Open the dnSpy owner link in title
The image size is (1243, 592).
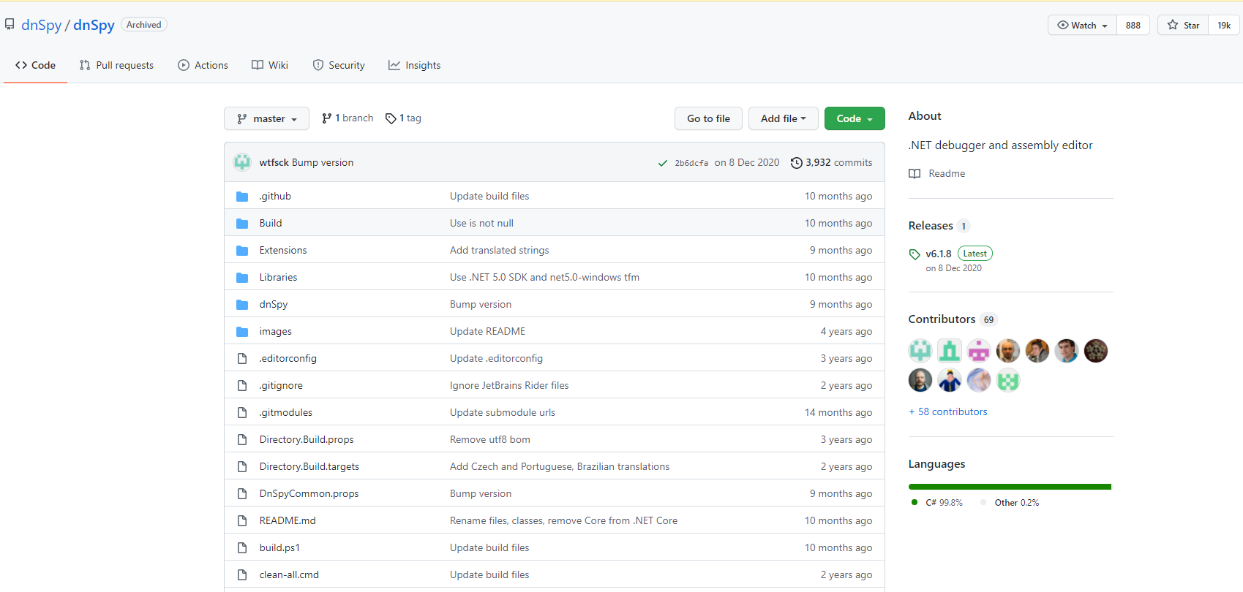tap(42, 25)
